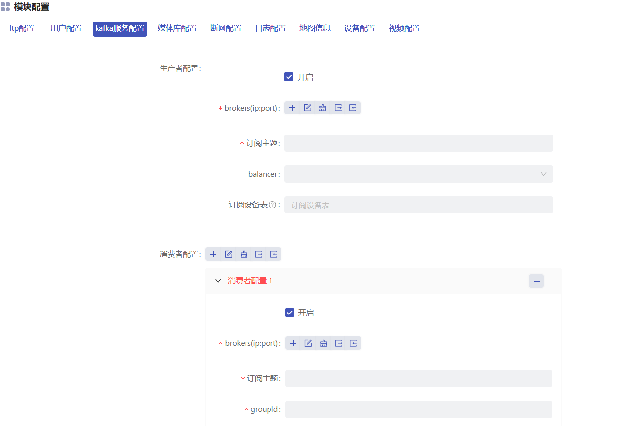
Task: Click the balancer field label
Action: 264,174
